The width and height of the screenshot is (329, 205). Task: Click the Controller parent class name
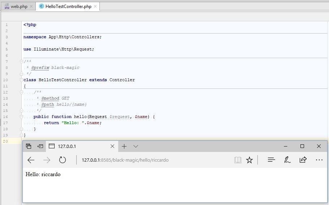click(x=122, y=80)
